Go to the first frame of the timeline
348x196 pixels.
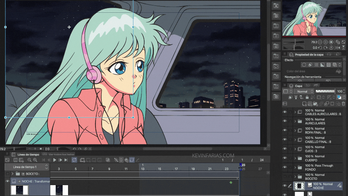click(43, 160)
